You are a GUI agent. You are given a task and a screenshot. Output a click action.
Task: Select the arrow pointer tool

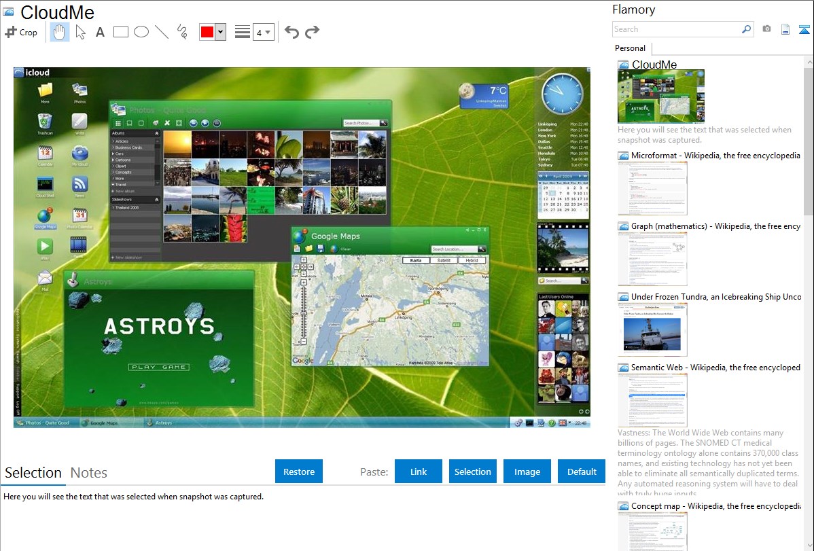coord(80,32)
